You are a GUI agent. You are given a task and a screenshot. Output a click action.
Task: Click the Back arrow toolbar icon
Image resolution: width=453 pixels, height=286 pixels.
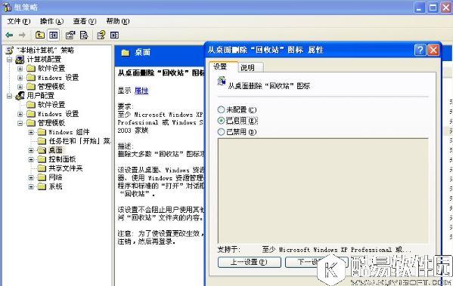[x=9, y=35]
